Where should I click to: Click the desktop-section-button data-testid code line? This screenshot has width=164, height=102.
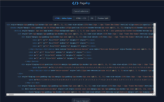coord(91,49)
